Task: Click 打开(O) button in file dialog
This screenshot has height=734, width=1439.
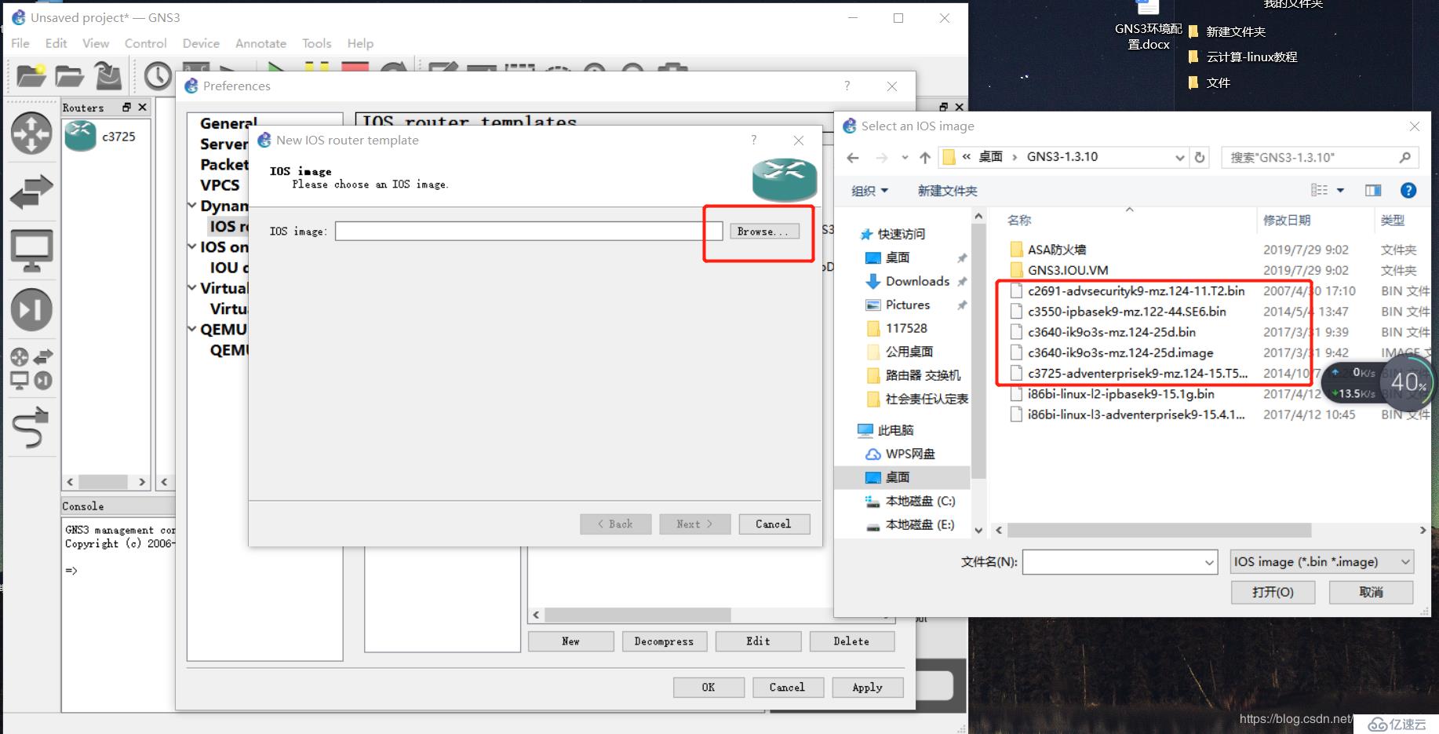Action: (x=1273, y=592)
